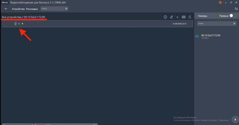Refresh the device list
This screenshot has width=239, height=125.
tap(190, 17)
